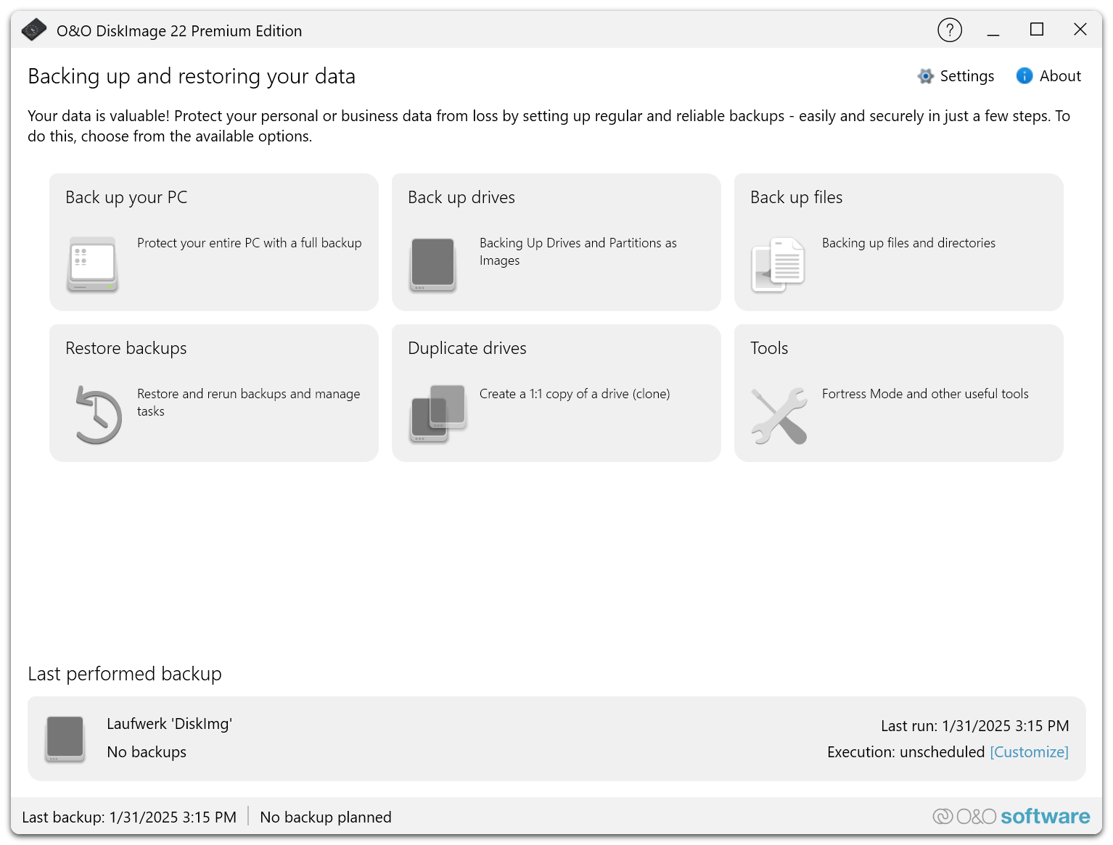Click the Duplicate drives clone icon
Screen dimensions: 1113x845
(x=438, y=413)
